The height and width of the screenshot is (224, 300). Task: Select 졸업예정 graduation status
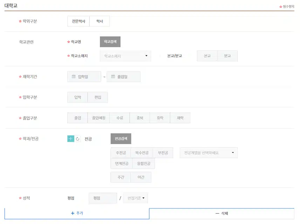98,118
